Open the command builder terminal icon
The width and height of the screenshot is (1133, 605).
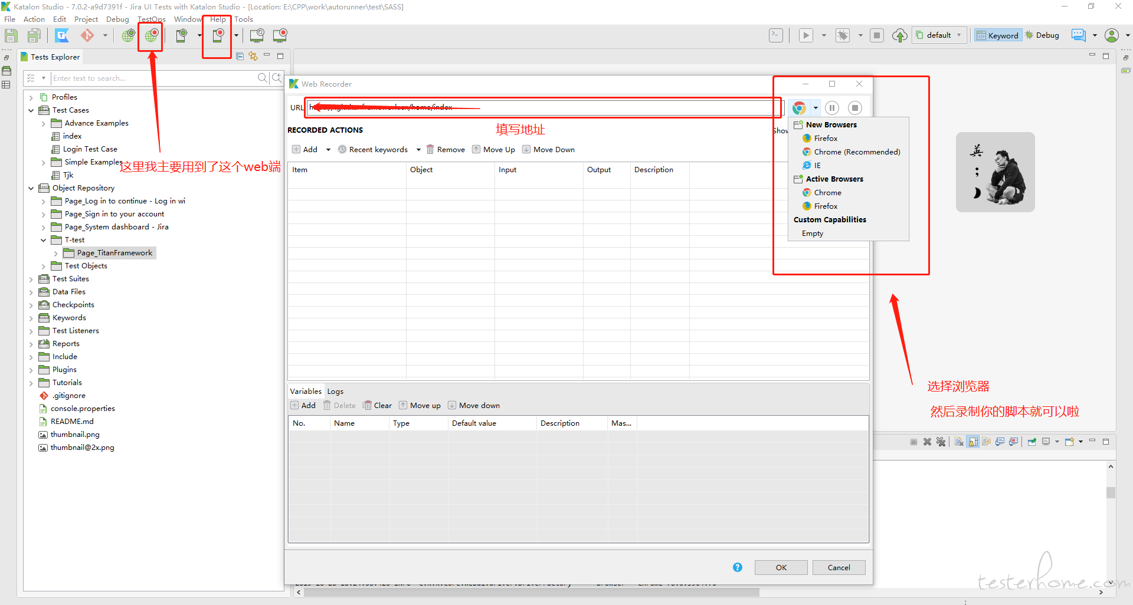click(776, 35)
